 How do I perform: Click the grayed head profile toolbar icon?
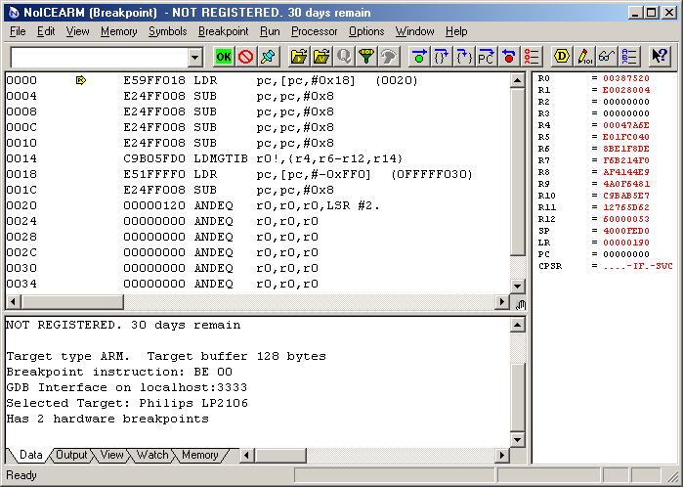point(388,57)
